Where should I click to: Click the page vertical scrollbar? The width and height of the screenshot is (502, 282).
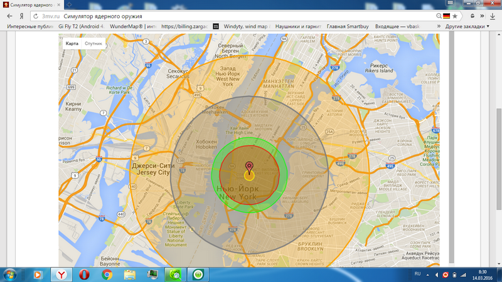click(x=499, y=159)
